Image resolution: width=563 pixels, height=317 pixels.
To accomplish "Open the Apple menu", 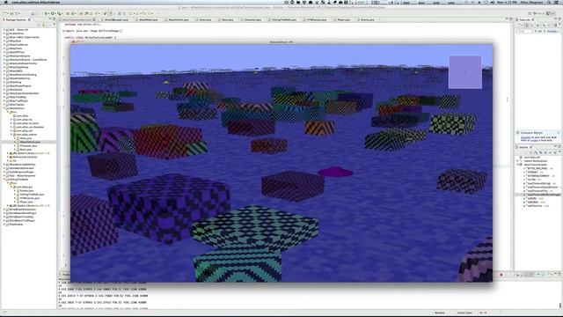I will (5, 2).
